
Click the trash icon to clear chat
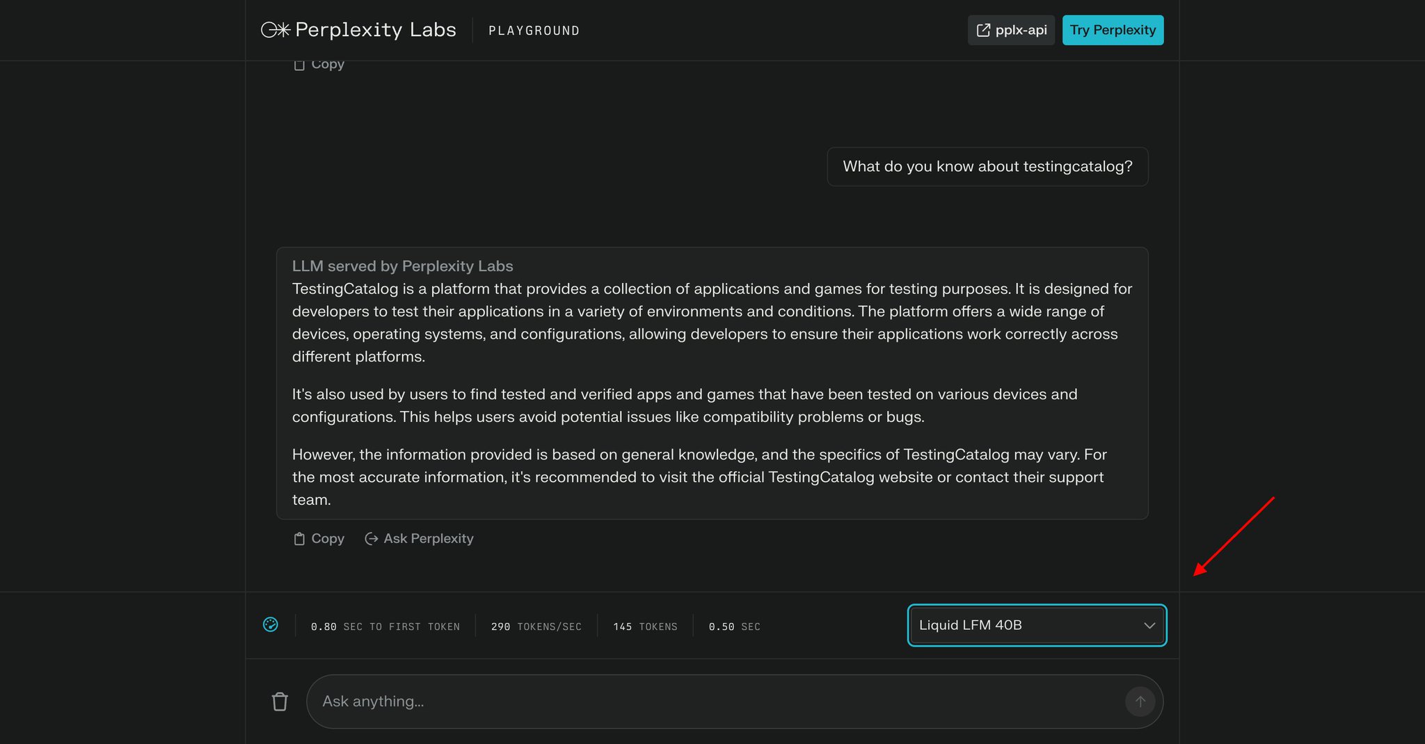(x=280, y=702)
